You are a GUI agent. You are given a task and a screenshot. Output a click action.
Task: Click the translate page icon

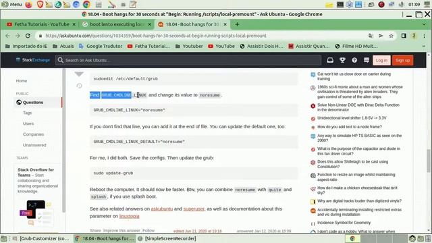[371, 36]
